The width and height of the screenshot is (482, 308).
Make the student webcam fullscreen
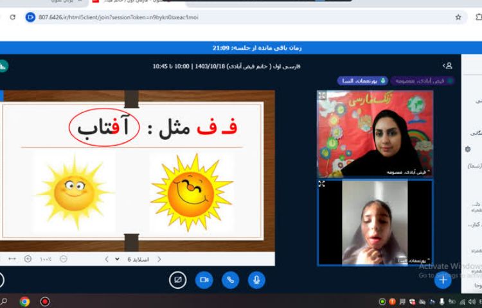(x=322, y=184)
